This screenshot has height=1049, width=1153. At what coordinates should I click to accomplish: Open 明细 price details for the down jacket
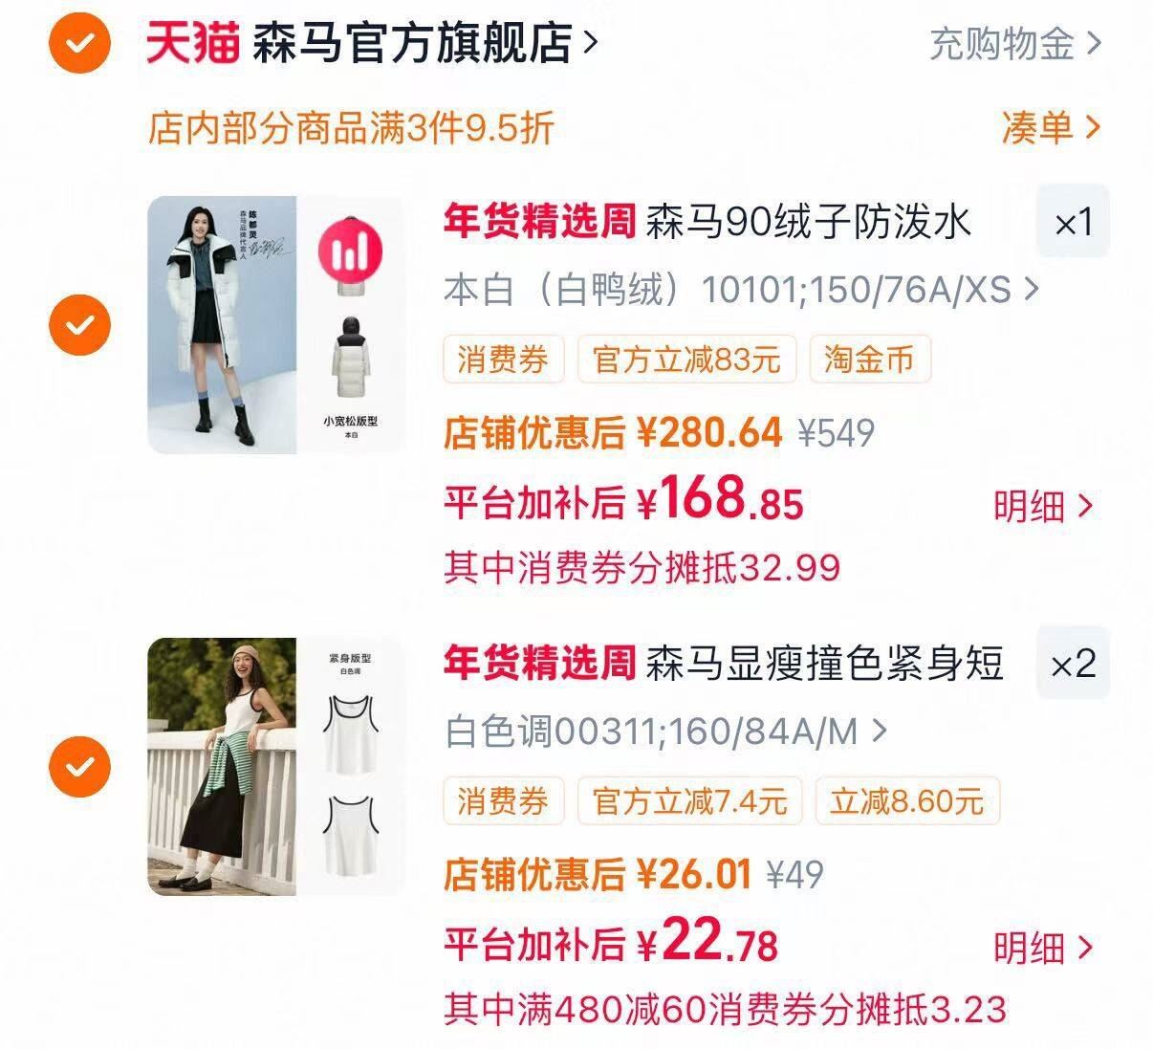coord(1042,506)
